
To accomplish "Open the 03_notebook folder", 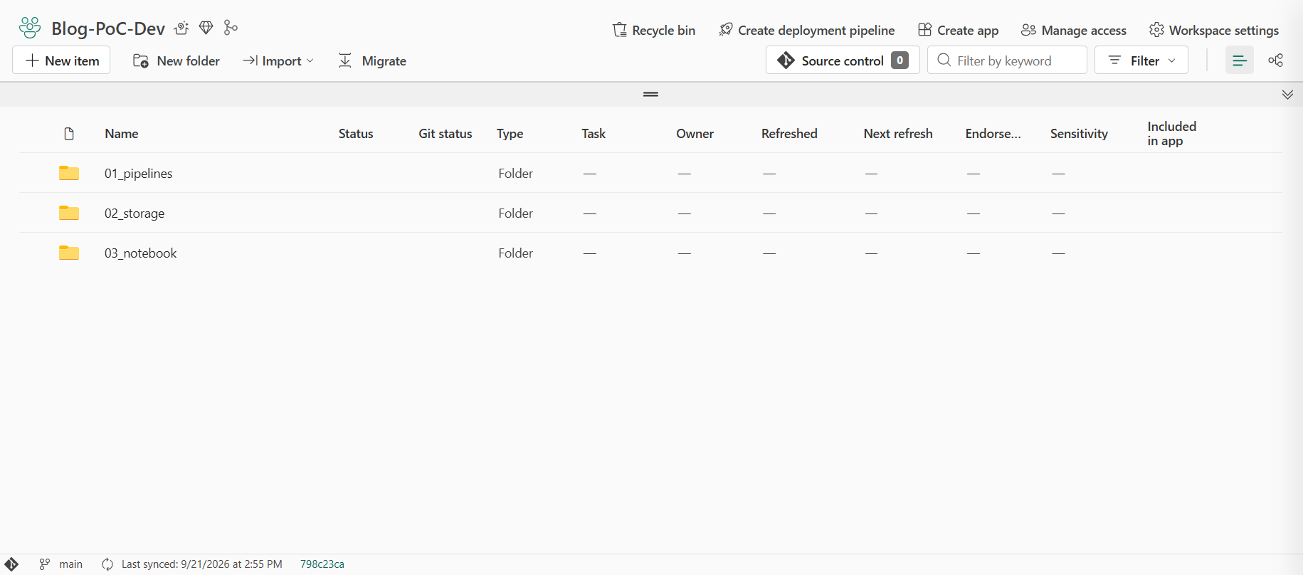I will (x=141, y=253).
